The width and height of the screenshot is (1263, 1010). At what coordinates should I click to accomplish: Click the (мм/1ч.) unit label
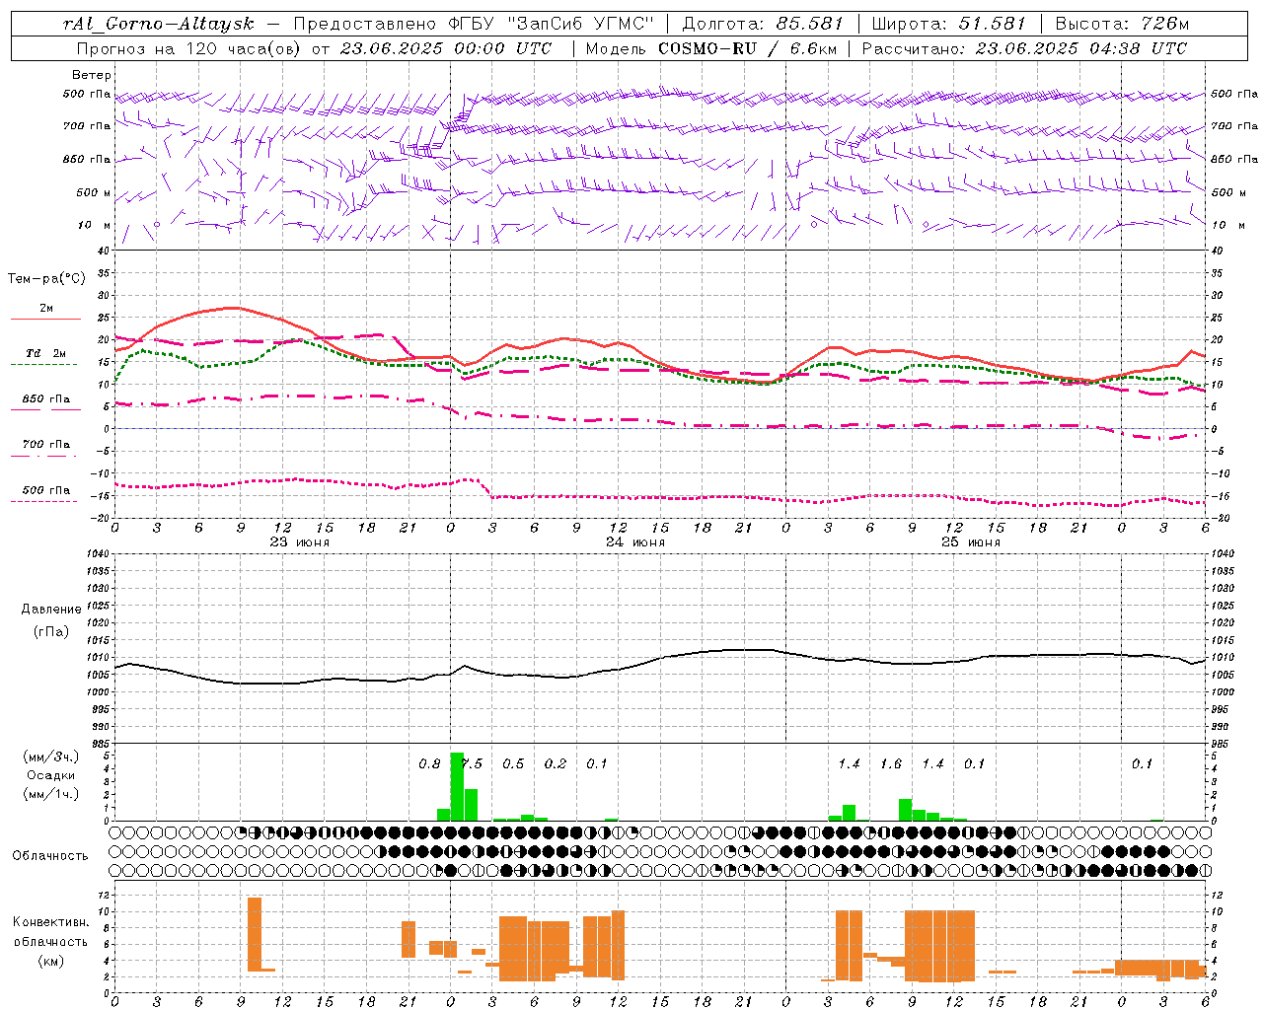click(50, 793)
